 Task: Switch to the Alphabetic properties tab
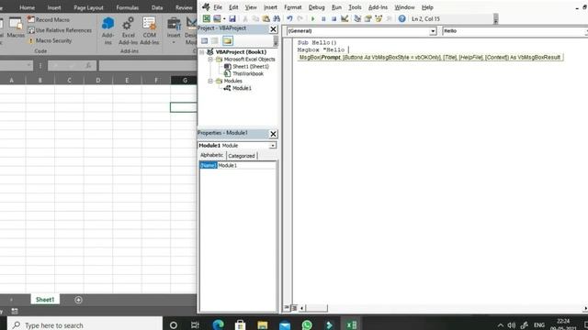(212, 155)
